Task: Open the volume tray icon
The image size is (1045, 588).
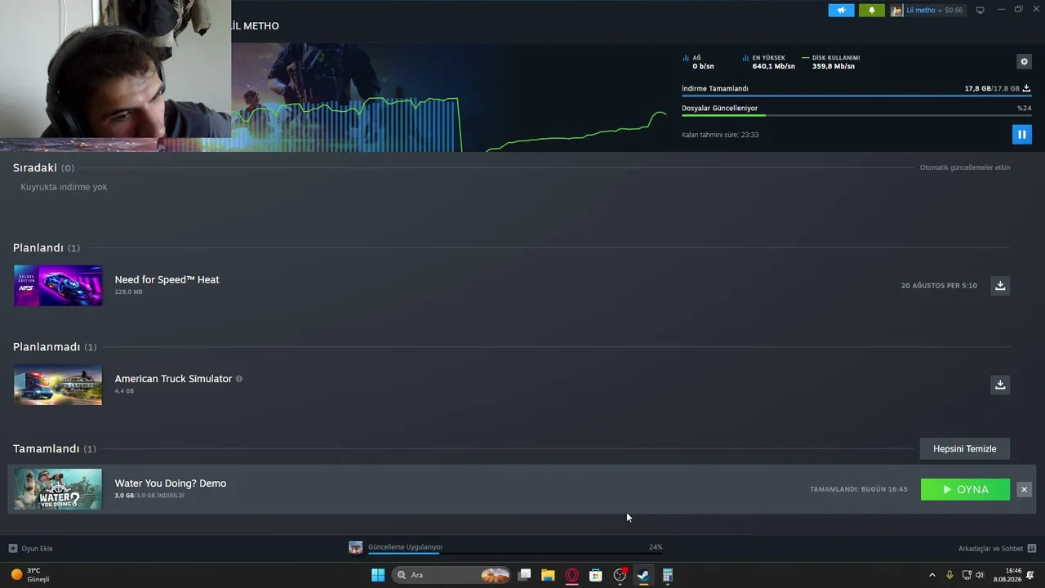Action: (x=980, y=575)
